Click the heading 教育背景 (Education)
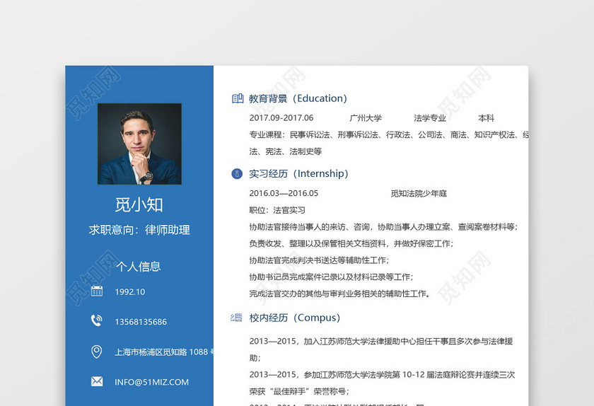594x406 pixels. pos(298,98)
